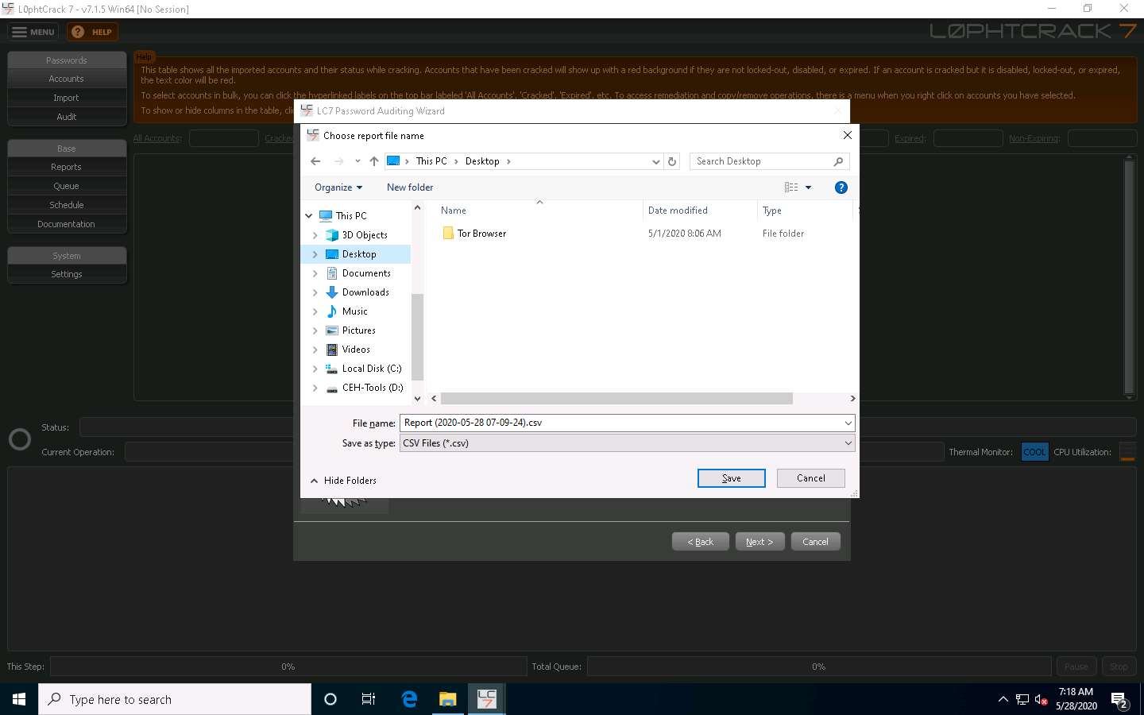Click the 3D Objects icon in the tree
Image resolution: width=1144 pixels, height=715 pixels.
point(332,235)
